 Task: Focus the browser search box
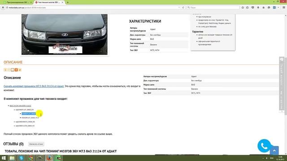[213, 8]
